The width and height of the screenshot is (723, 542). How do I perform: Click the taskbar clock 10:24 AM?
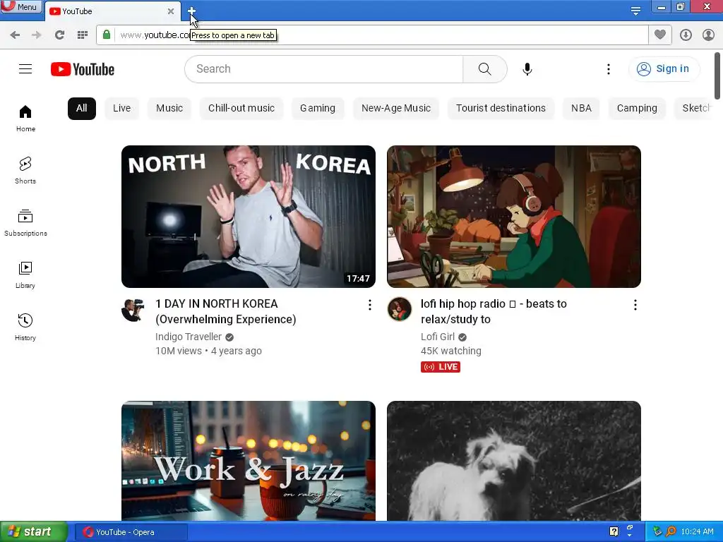pyautogui.click(x=697, y=532)
